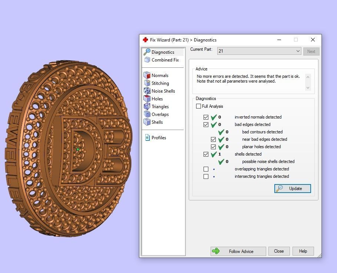This screenshot has height=273, width=337.
Task: Enable intersecting triangles detected checkbox
Action: point(206,176)
